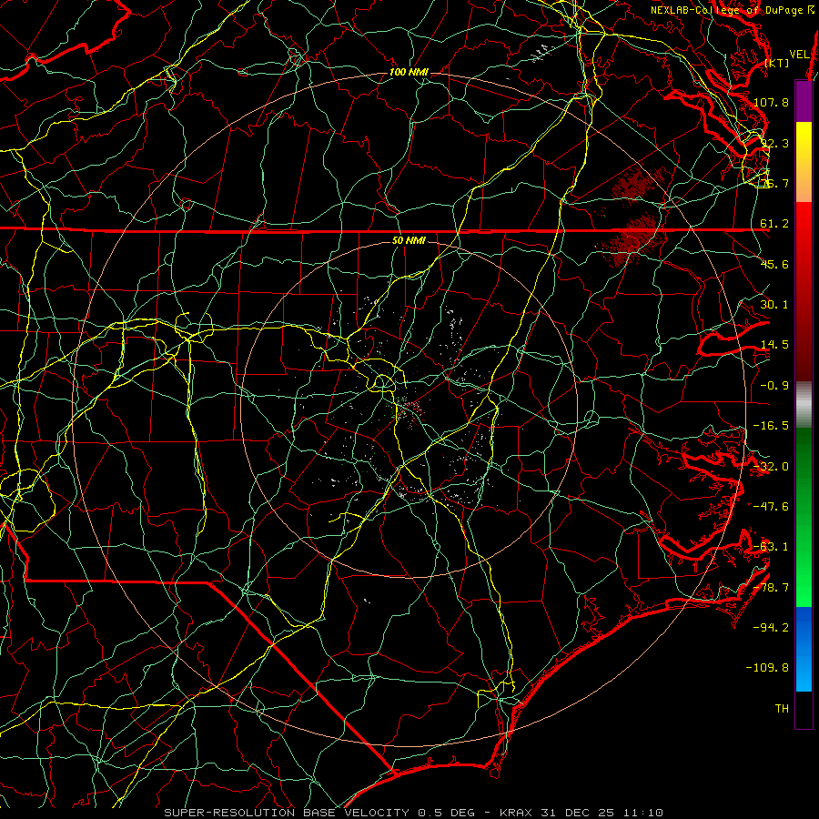Click the -32.0 value on velocity scale

point(771,467)
